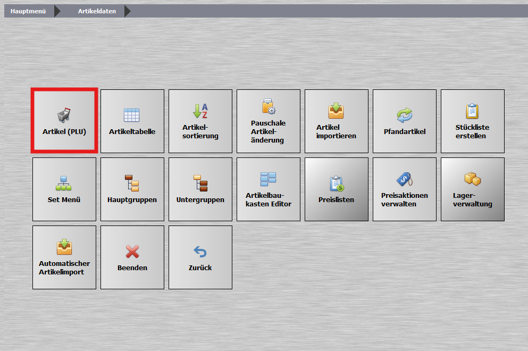Open Preislisten price list tile
Image resolution: width=528 pixels, height=351 pixels.
pyautogui.click(x=336, y=189)
